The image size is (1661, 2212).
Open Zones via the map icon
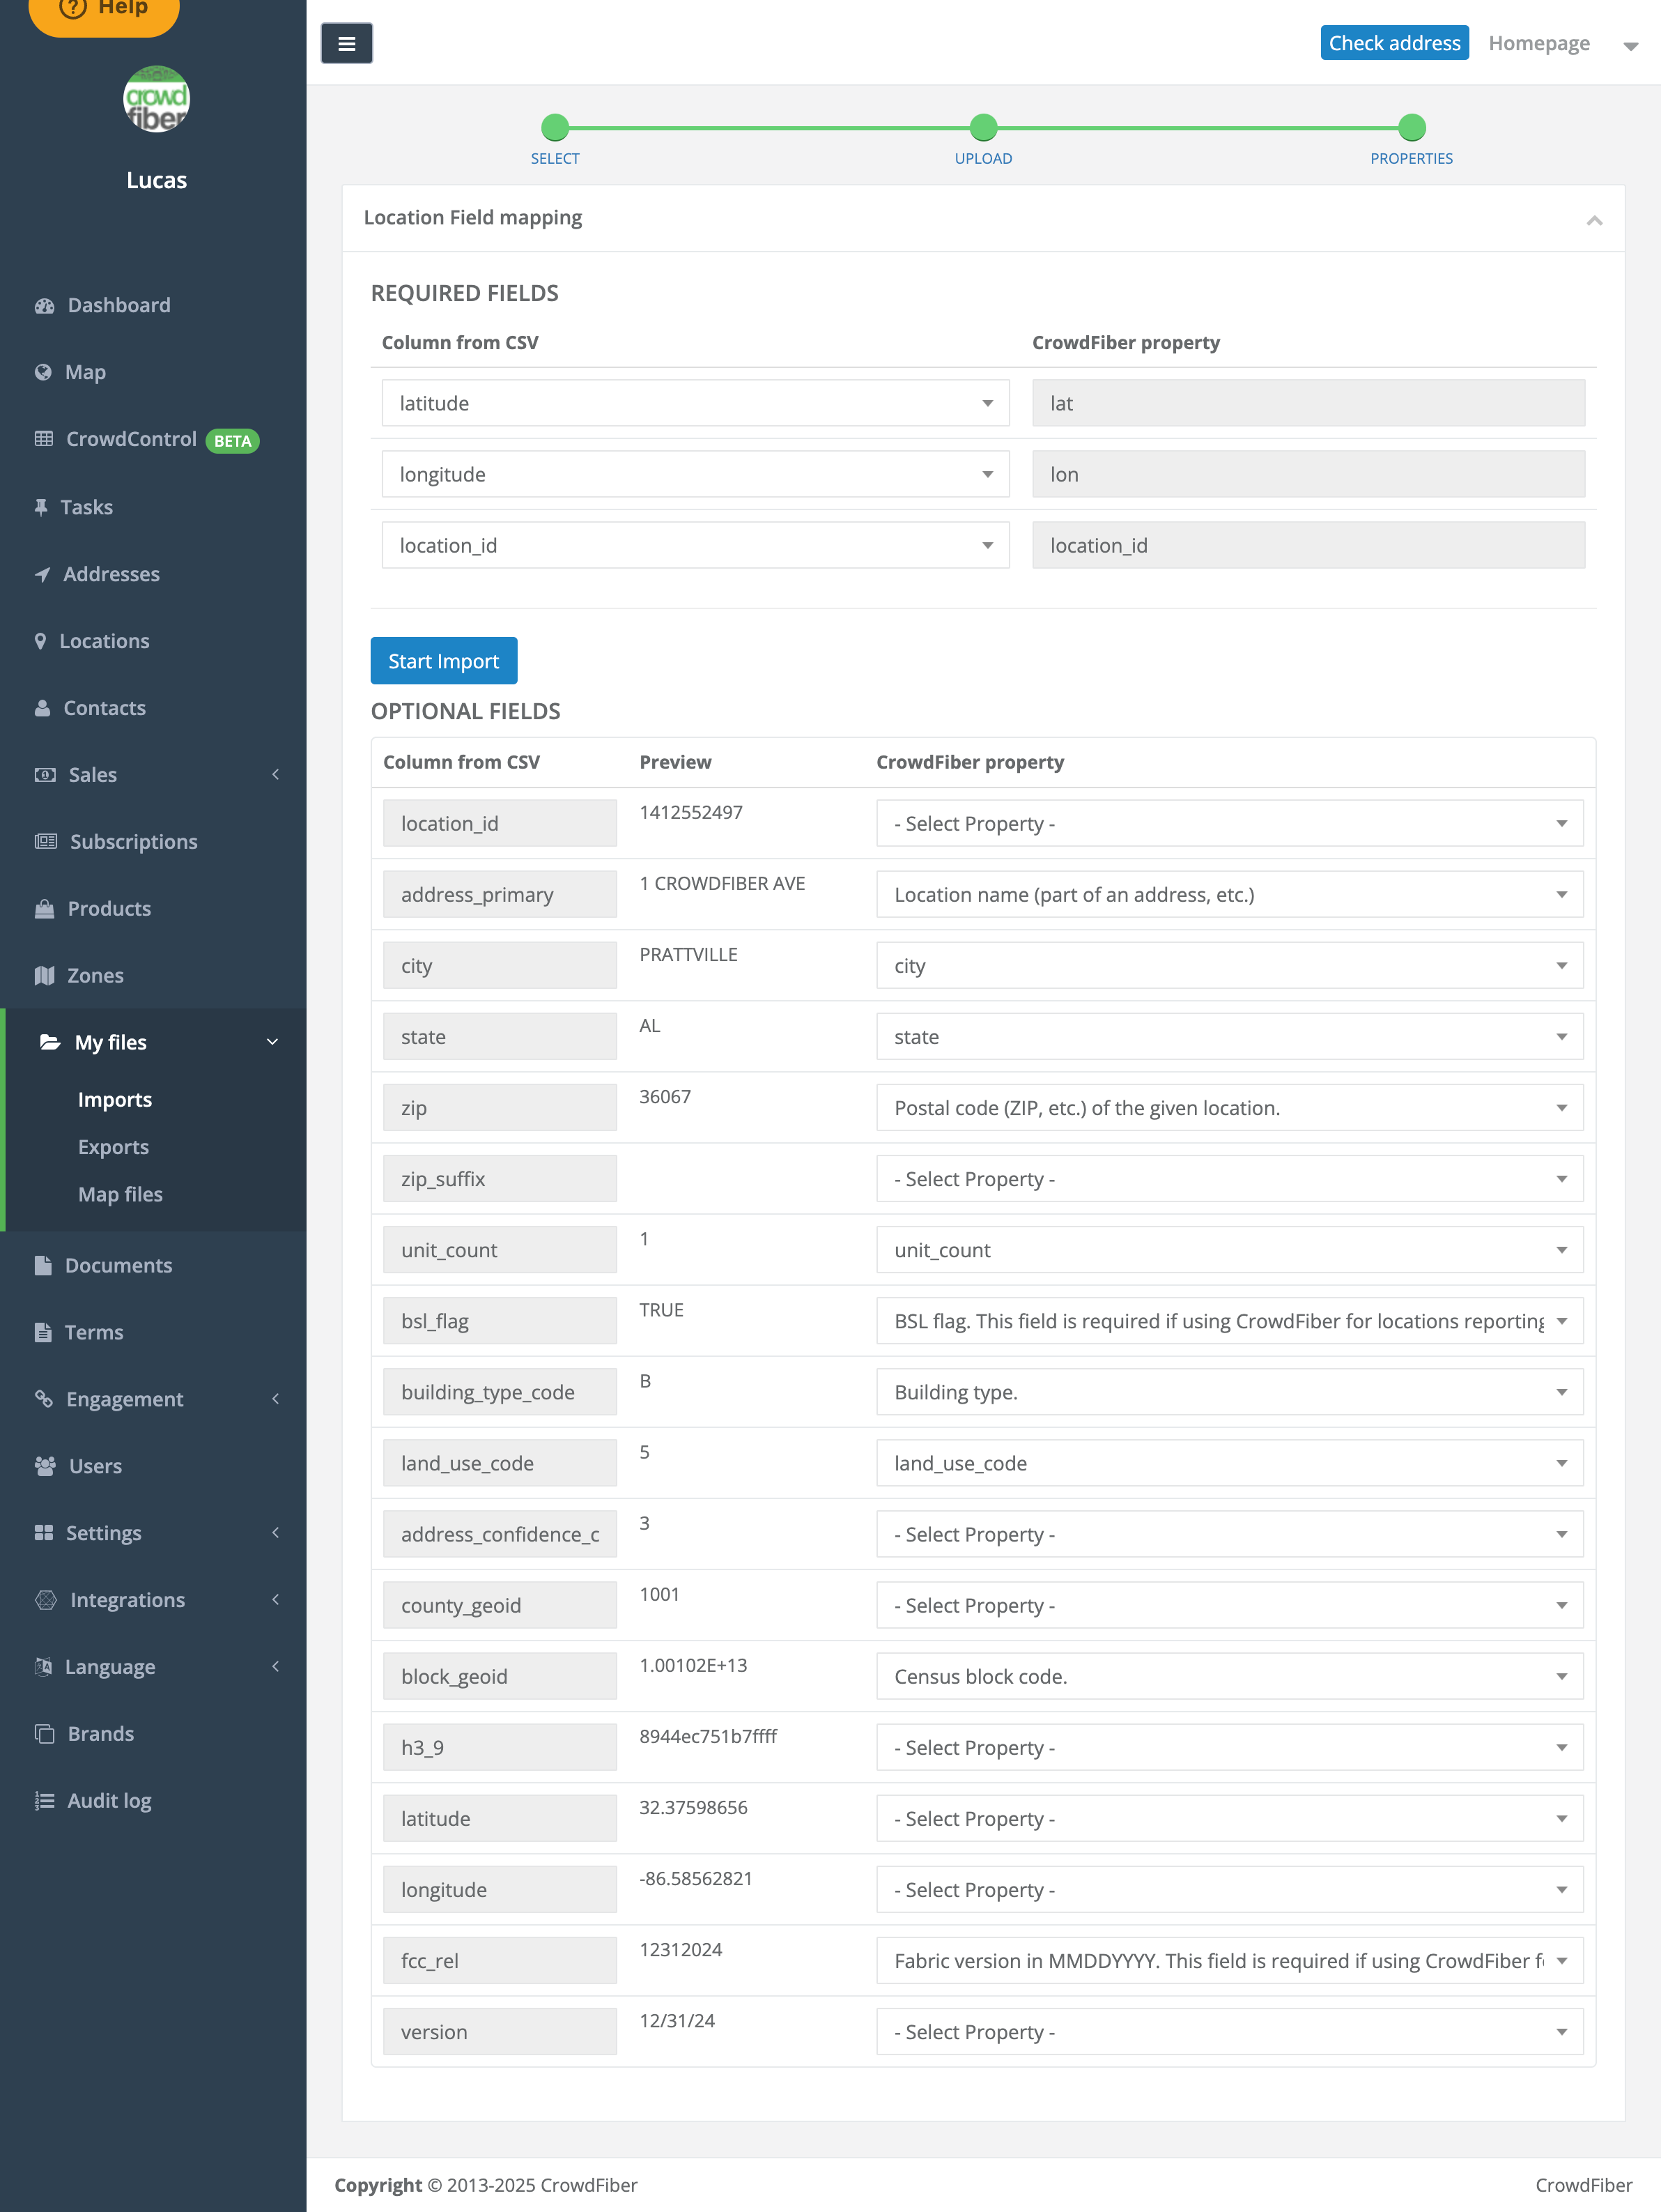(45, 975)
